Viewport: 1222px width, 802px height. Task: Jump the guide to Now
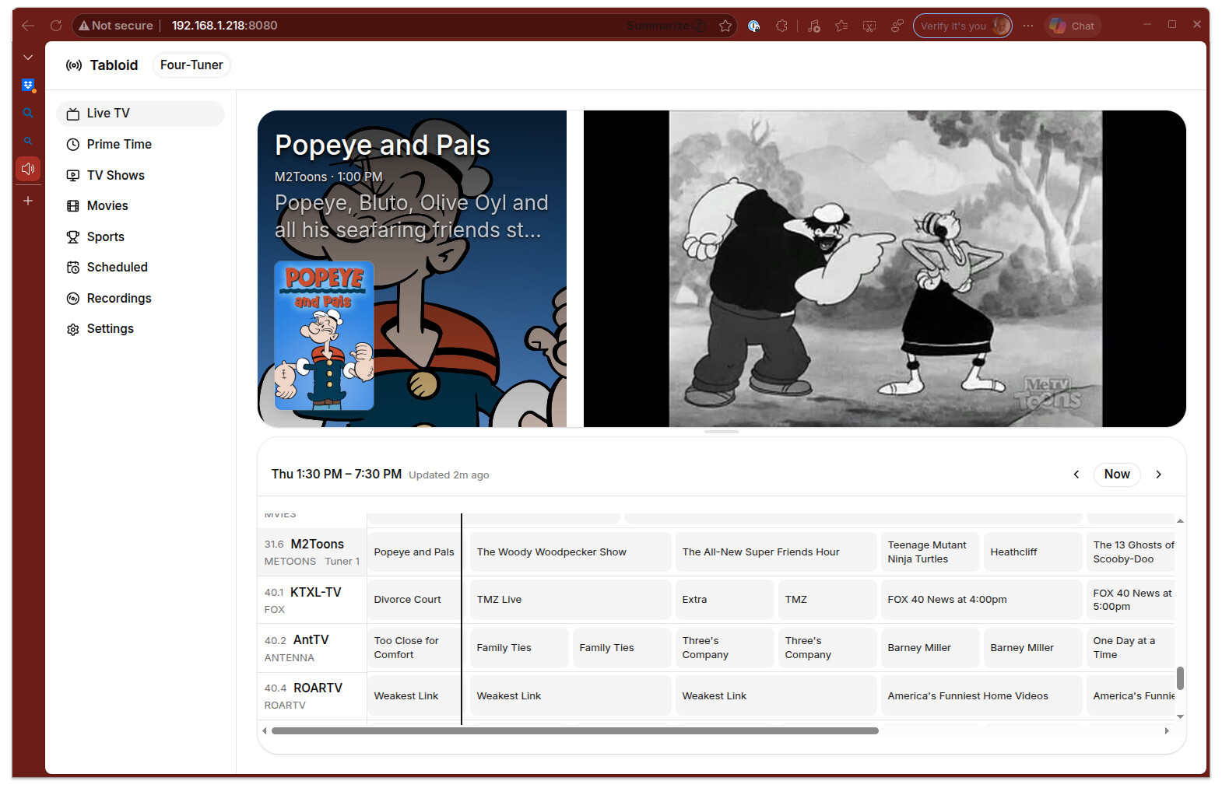1117,475
